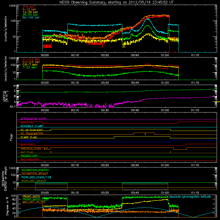Click the SC_TRANSMITTER orange pulse in Flags panel
The image size is (220, 220).
tap(144, 133)
